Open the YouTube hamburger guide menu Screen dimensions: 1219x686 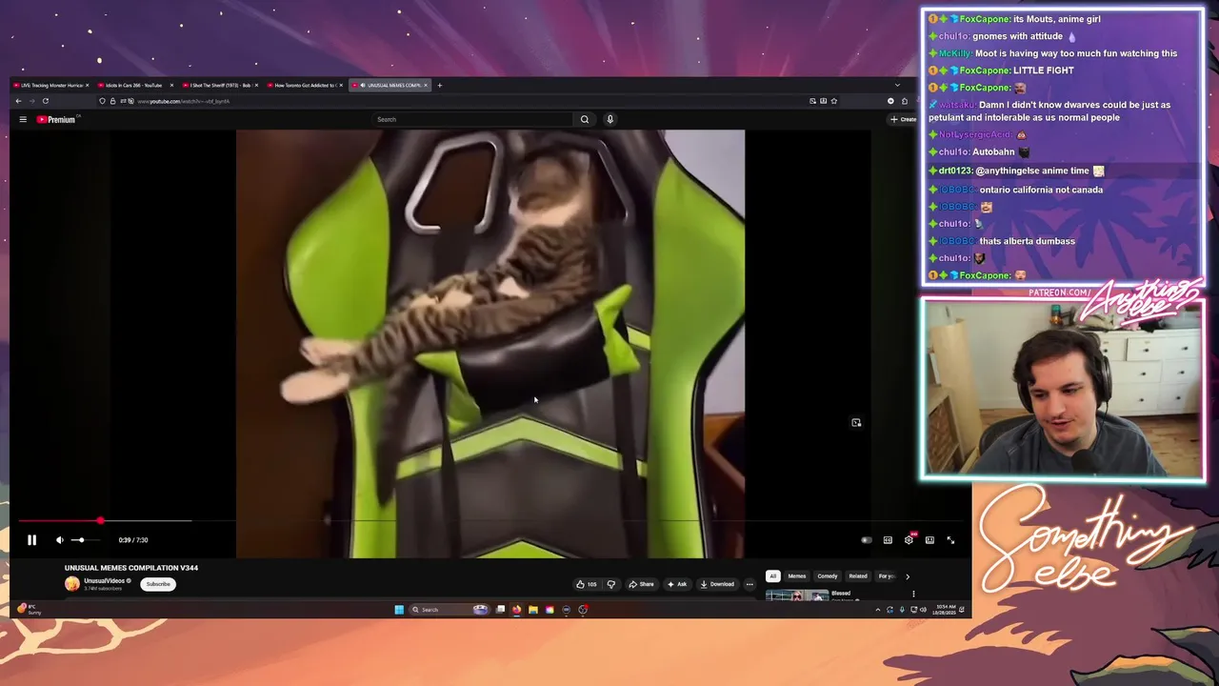click(x=23, y=119)
